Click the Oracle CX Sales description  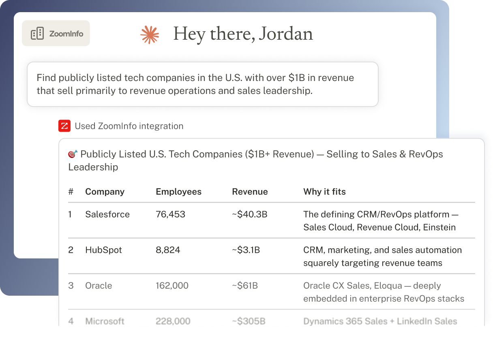tap(384, 292)
